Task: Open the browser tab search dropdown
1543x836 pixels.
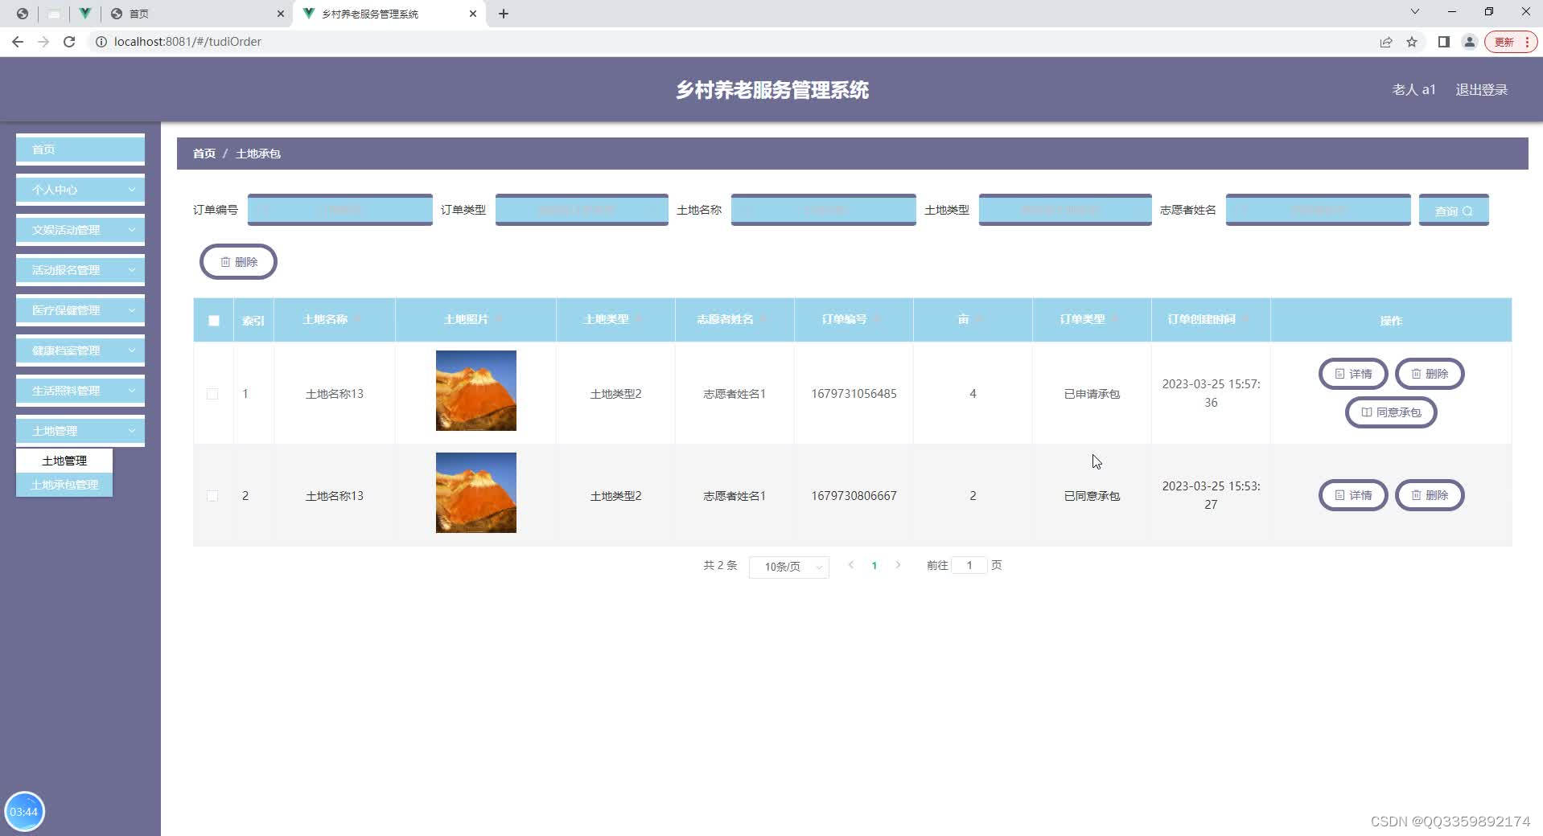Action: point(1415,12)
